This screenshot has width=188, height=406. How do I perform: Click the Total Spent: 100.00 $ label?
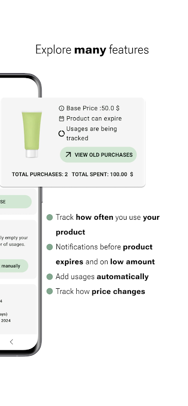(x=103, y=175)
